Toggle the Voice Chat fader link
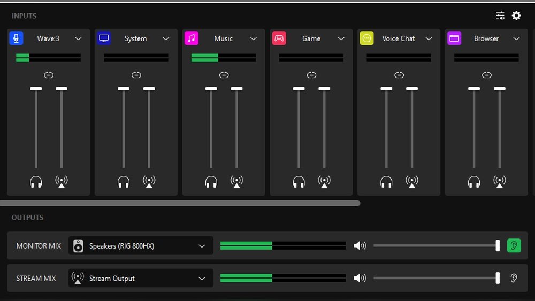The width and height of the screenshot is (535, 301). pyautogui.click(x=399, y=75)
